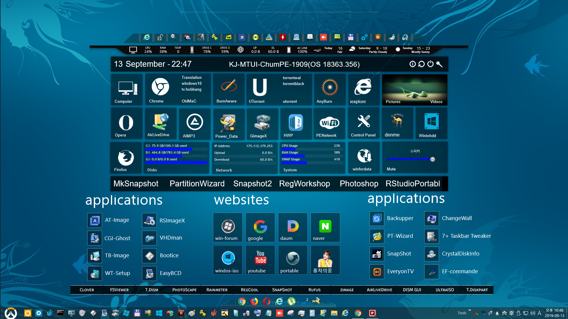
Task: Open the Computer tile
Action: click(127, 89)
